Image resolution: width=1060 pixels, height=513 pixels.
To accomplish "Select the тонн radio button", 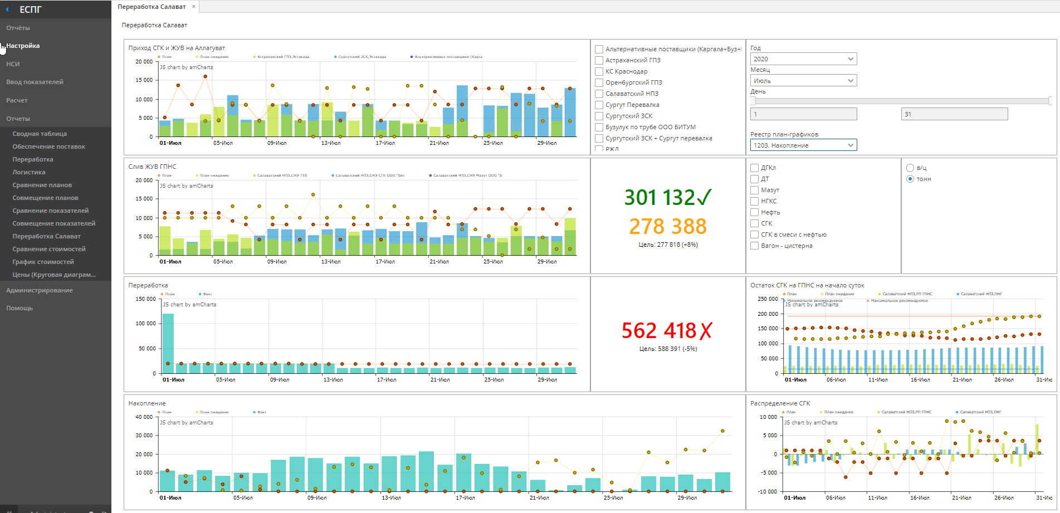I will 910,179.
